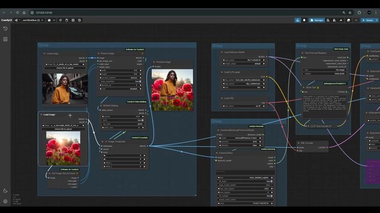Open the Queue options dropdown arrow
Screen dimensions: 380x213
(376, 20)
